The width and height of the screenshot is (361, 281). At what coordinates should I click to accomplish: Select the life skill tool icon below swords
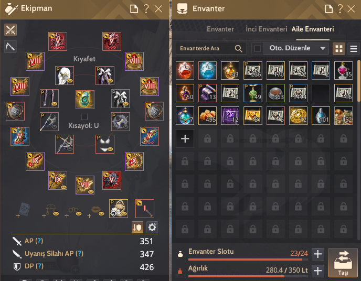[x=10, y=47]
